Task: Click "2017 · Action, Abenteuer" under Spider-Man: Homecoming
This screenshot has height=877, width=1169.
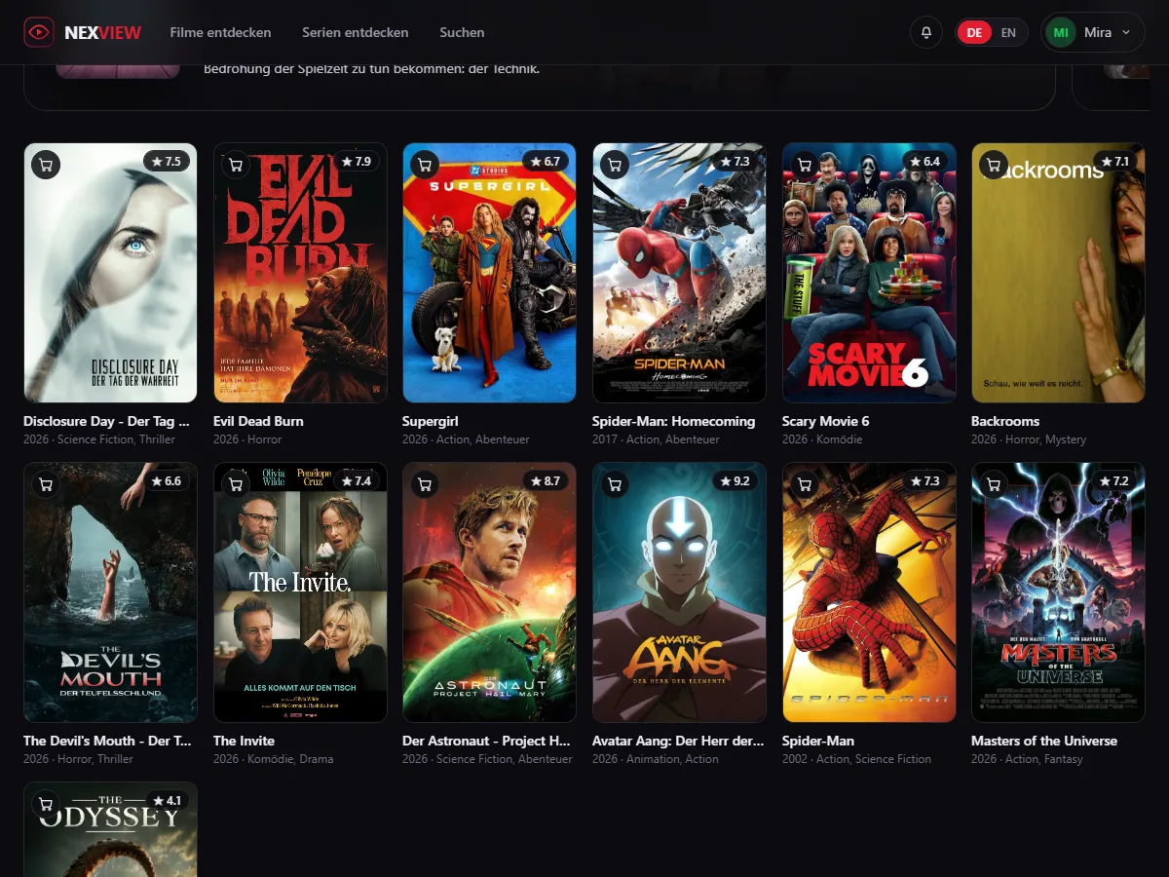Action: pyautogui.click(x=656, y=439)
